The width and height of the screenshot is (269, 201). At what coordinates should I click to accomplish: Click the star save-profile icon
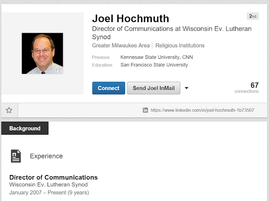point(9,110)
